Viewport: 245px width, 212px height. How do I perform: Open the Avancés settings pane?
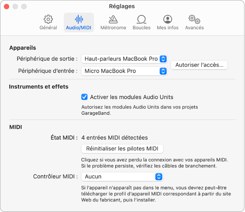(194, 22)
